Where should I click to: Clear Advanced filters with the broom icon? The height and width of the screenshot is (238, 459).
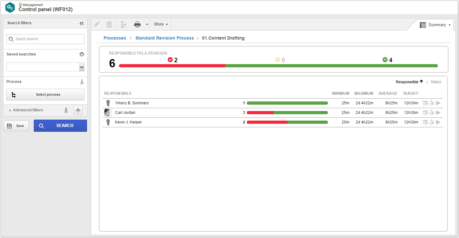[66, 110]
